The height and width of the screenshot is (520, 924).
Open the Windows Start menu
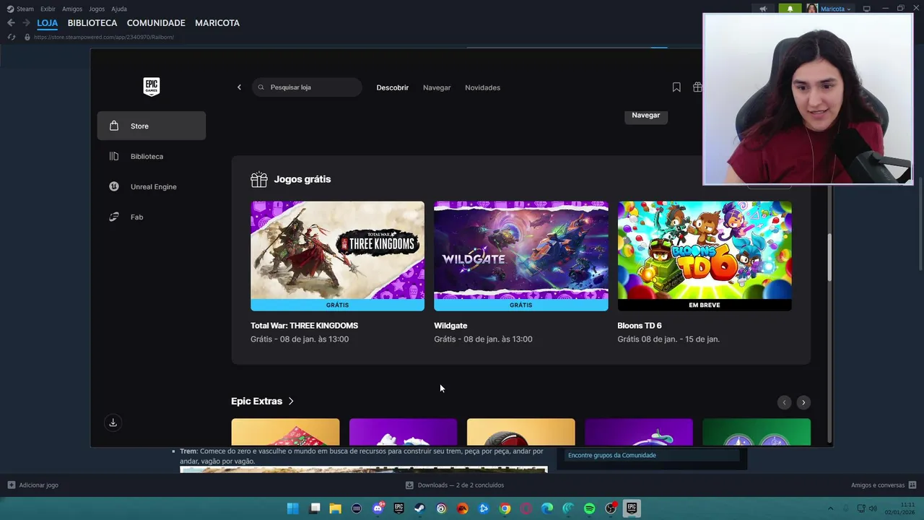coord(292,508)
